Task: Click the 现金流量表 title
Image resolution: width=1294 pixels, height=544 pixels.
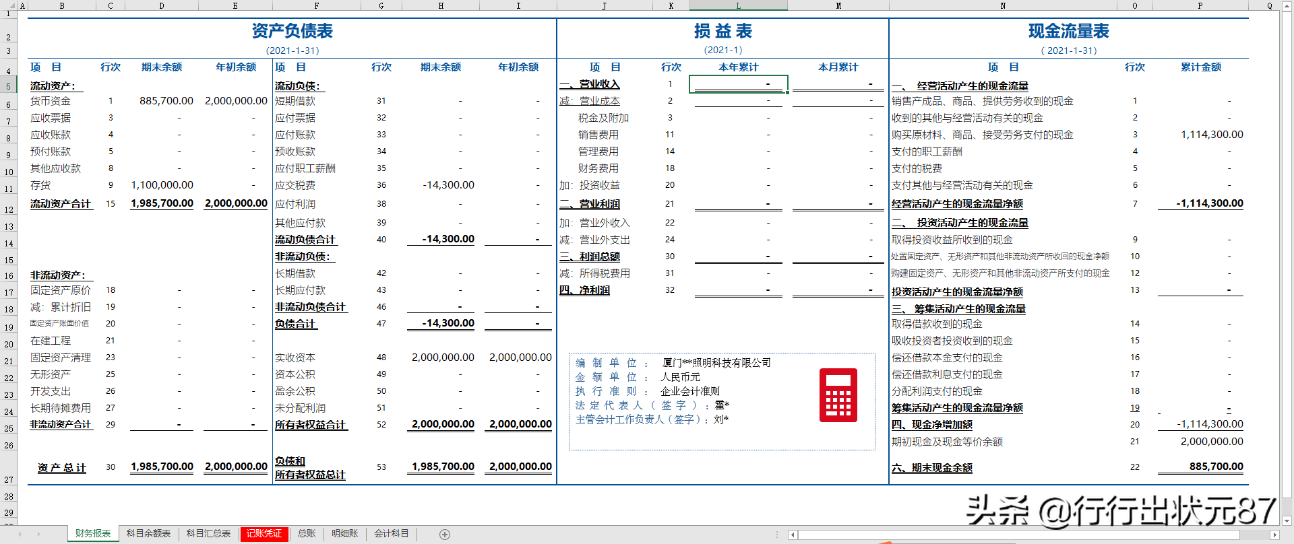Action: [1069, 31]
